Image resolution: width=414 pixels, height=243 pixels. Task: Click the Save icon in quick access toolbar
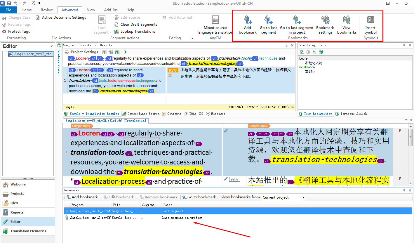9,3
